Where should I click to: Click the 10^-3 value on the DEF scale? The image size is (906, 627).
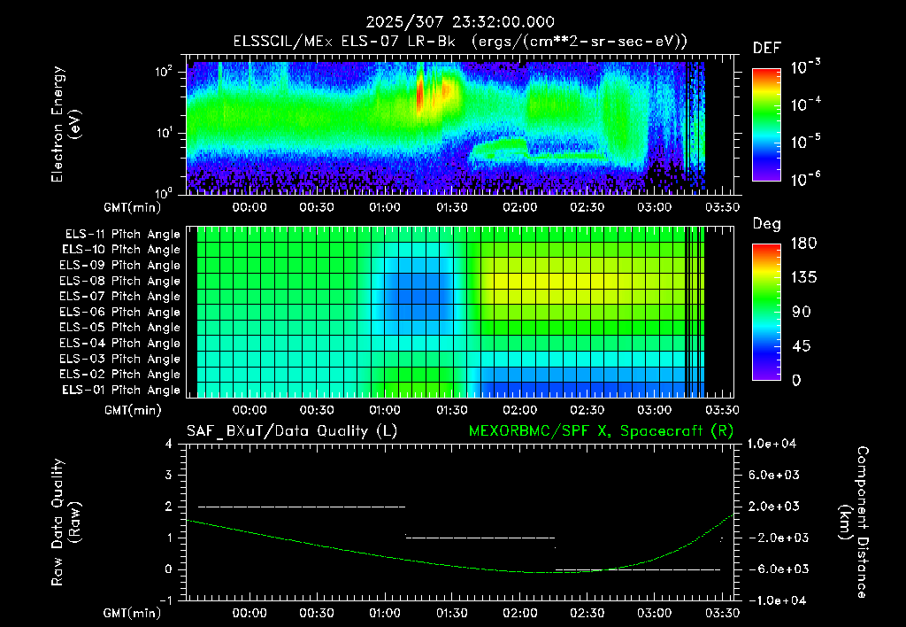(805, 67)
